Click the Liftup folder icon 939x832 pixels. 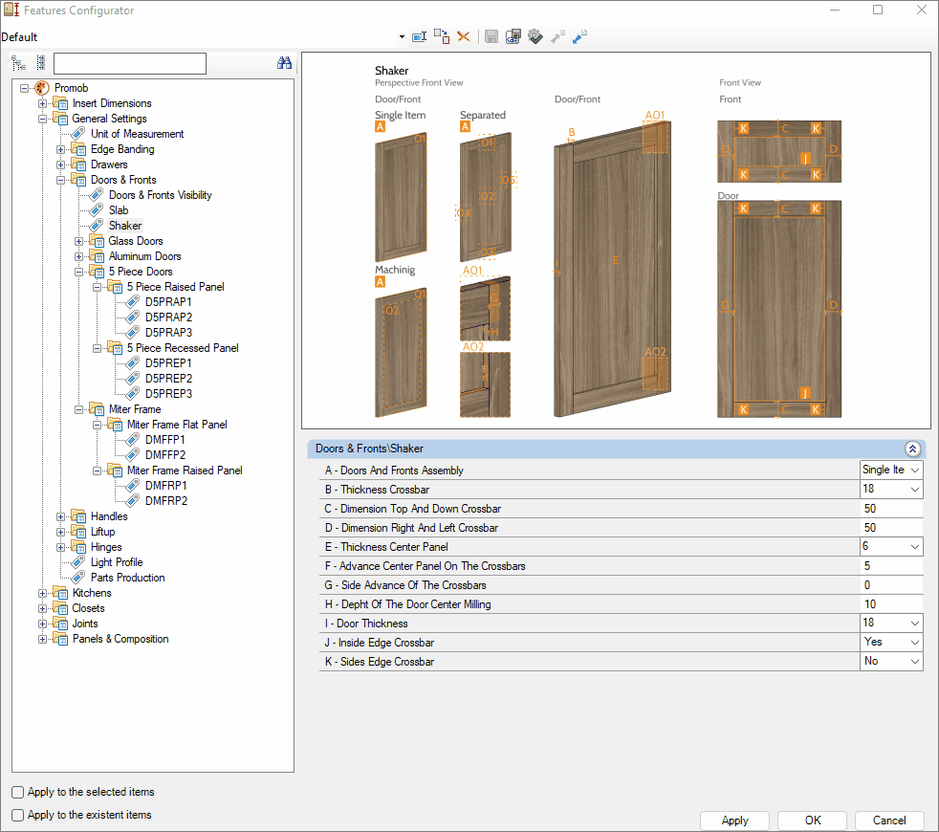(x=78, y=532)
